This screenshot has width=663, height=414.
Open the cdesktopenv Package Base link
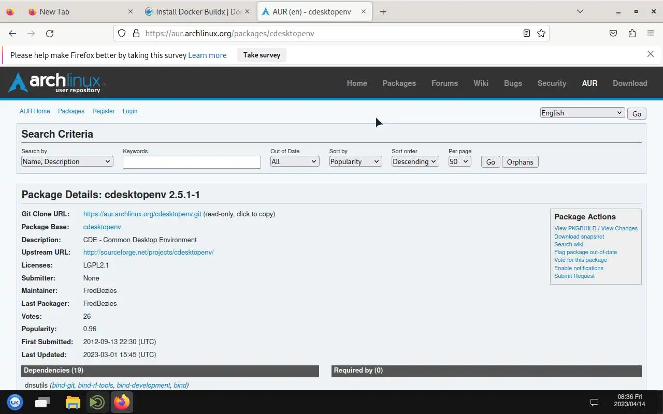(x=102, y=227)
